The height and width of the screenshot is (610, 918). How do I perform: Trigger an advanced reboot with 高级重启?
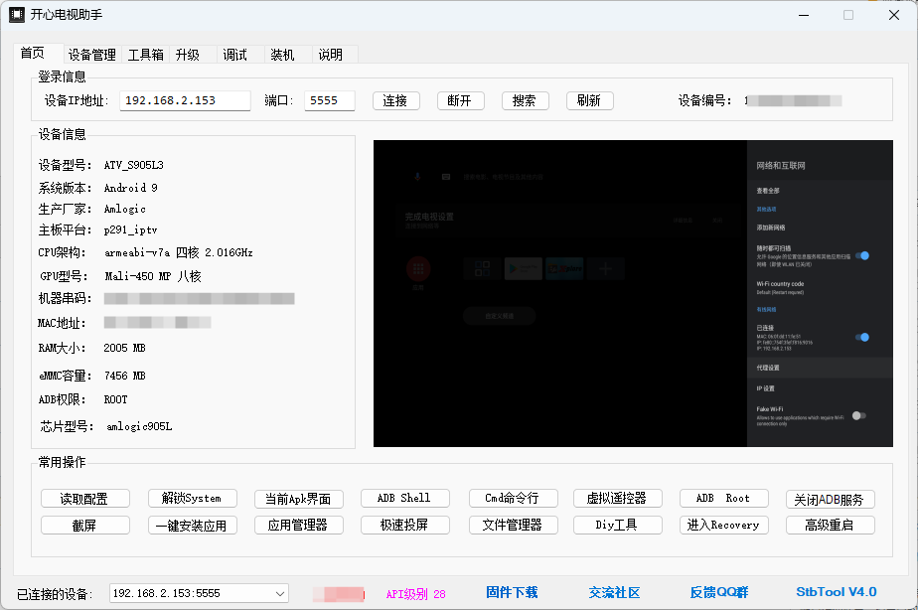(x=831, y=524)
